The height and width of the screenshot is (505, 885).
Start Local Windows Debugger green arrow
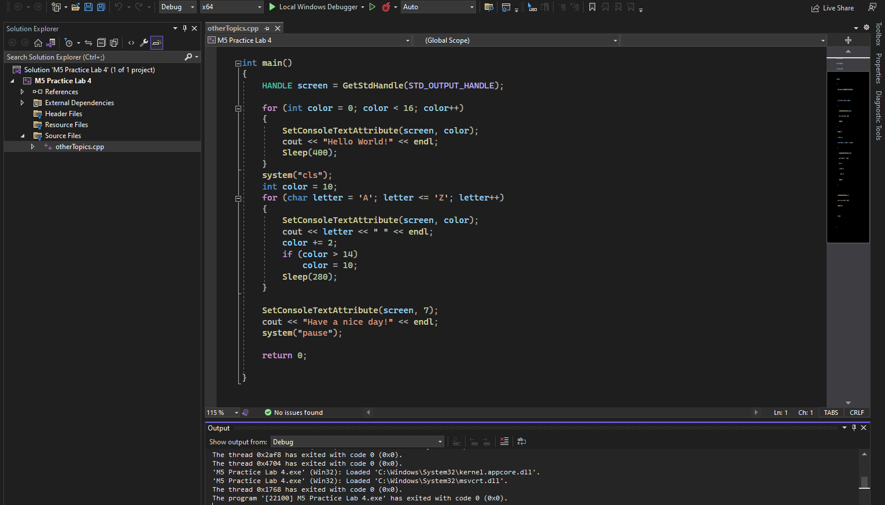pos(272,7)
